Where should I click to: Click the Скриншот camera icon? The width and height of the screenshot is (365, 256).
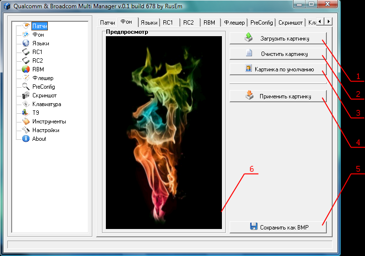pyautogui.click(x=26, y=95)
